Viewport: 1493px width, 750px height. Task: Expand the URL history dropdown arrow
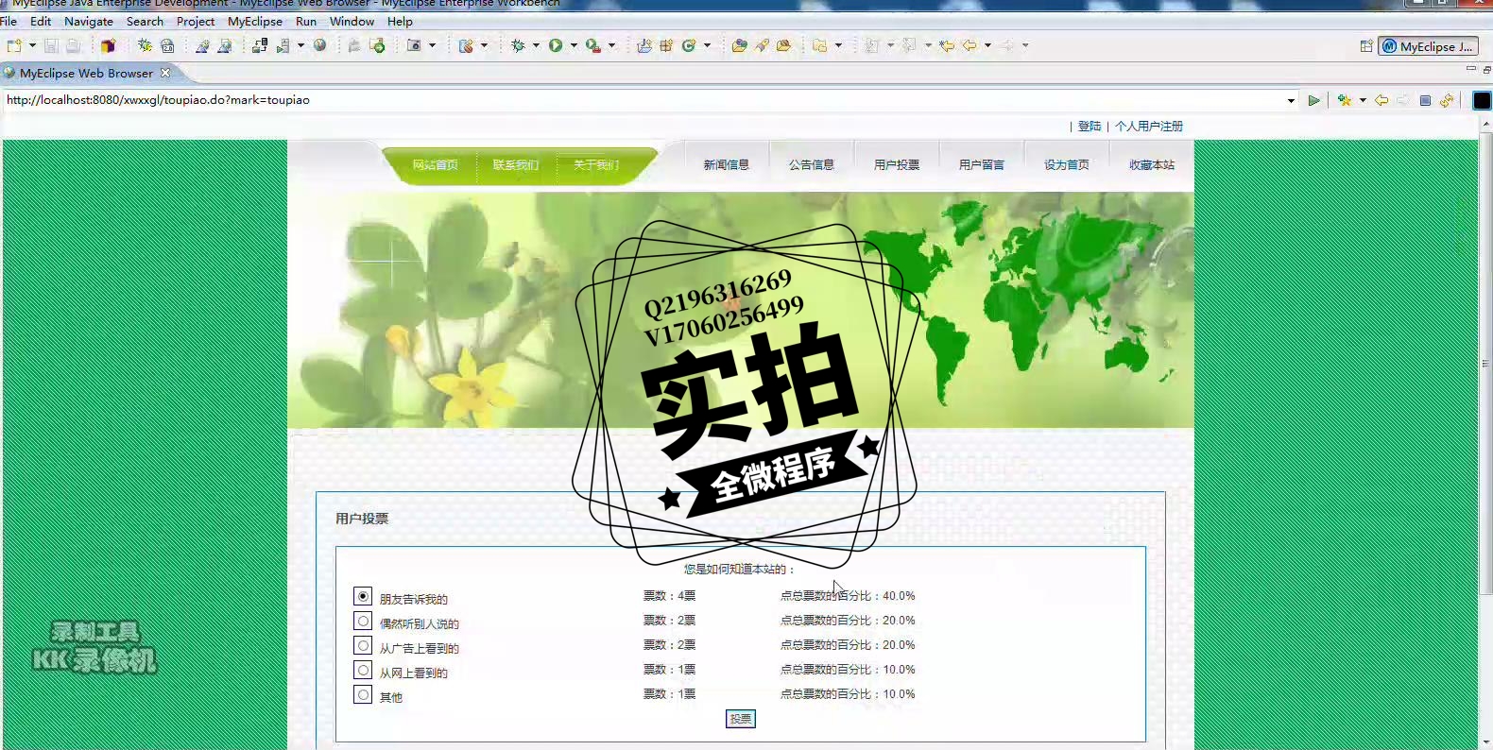[x=1291, y=100]
